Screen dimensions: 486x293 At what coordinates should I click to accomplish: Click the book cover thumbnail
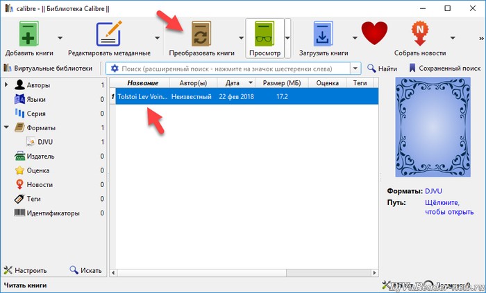[x=433, y=127]
